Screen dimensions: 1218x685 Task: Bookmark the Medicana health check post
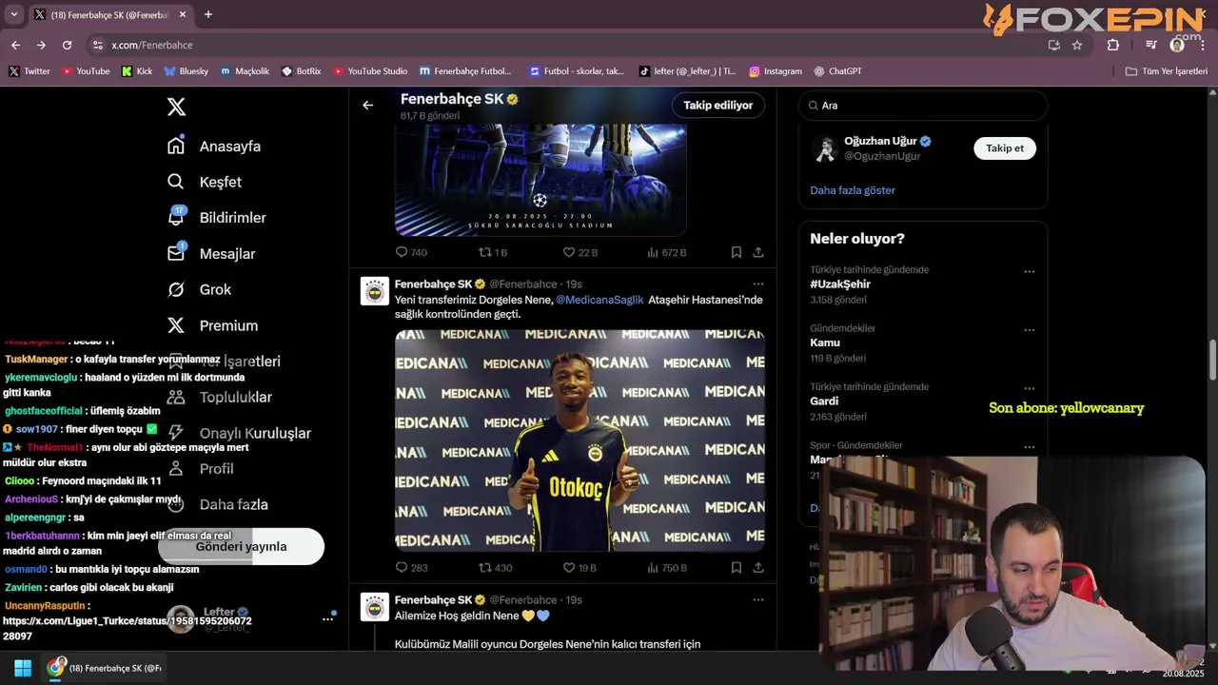click(x=737, y=568)
